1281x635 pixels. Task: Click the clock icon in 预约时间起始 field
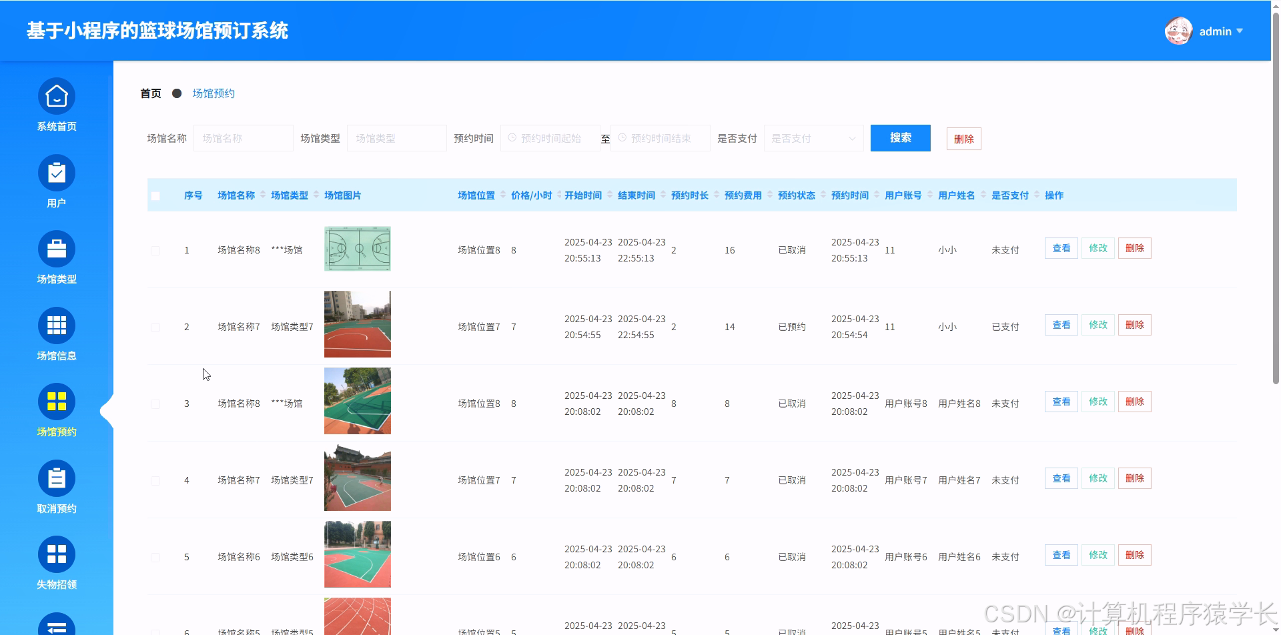[512, 138]
